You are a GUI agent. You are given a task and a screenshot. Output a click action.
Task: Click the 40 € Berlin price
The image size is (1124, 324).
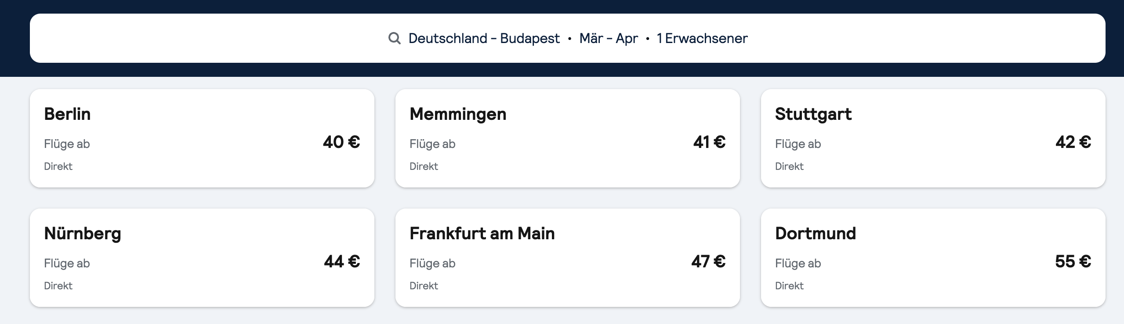coord(341,142)
